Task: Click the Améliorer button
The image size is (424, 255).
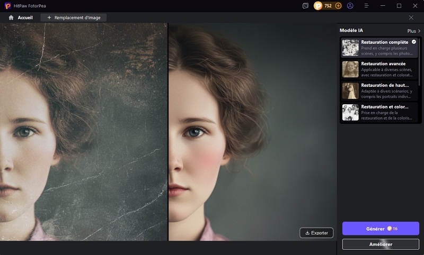Action: point(381,244)
